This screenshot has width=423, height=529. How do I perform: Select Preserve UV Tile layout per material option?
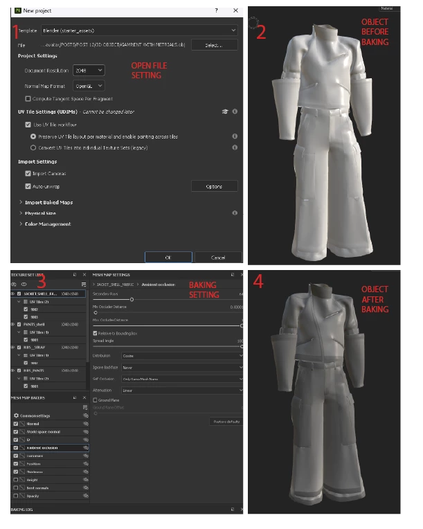[33, 136]
